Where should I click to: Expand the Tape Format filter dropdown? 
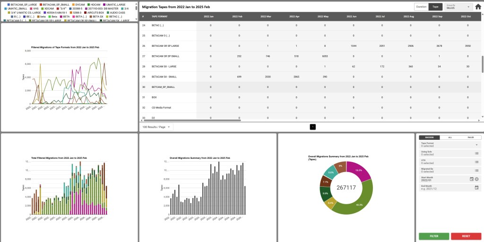coord(476,145)
